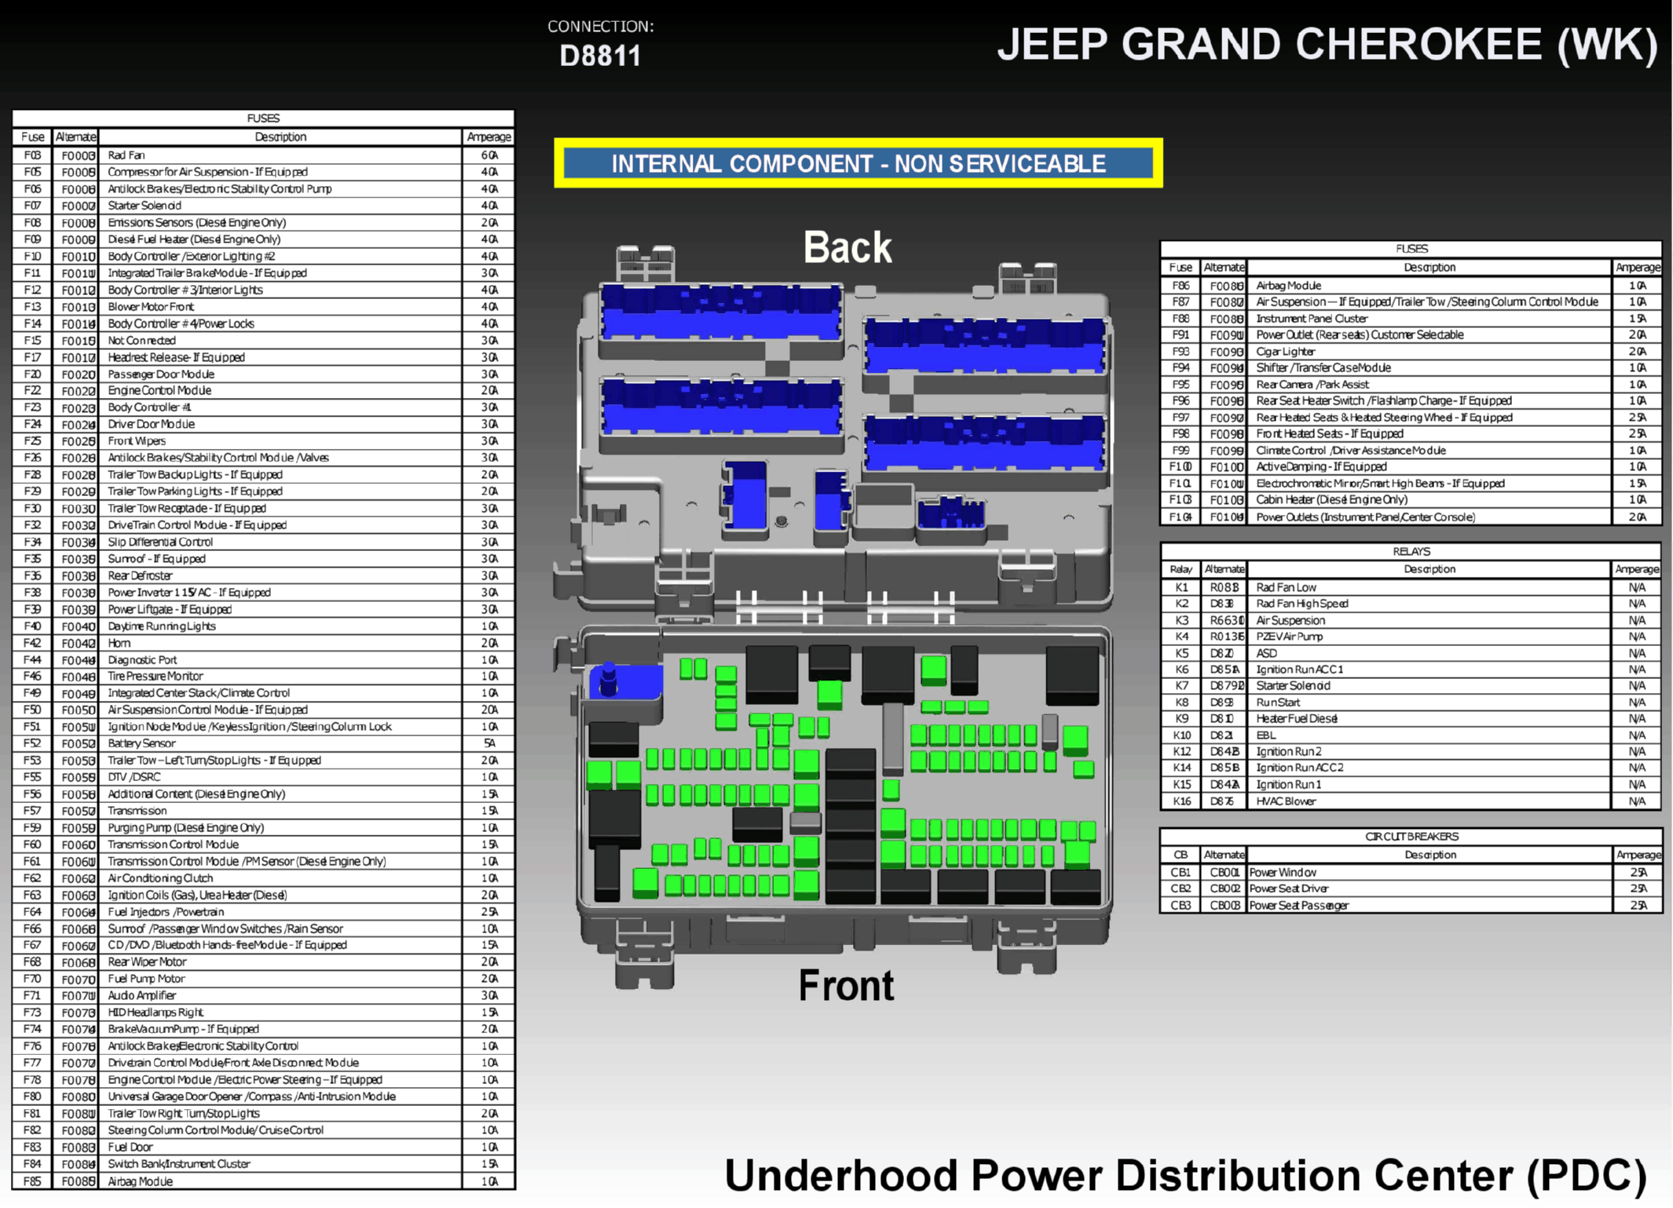
Task: Select the CB1 circuit breaker identifier
Action: [x=1181, y=873]
